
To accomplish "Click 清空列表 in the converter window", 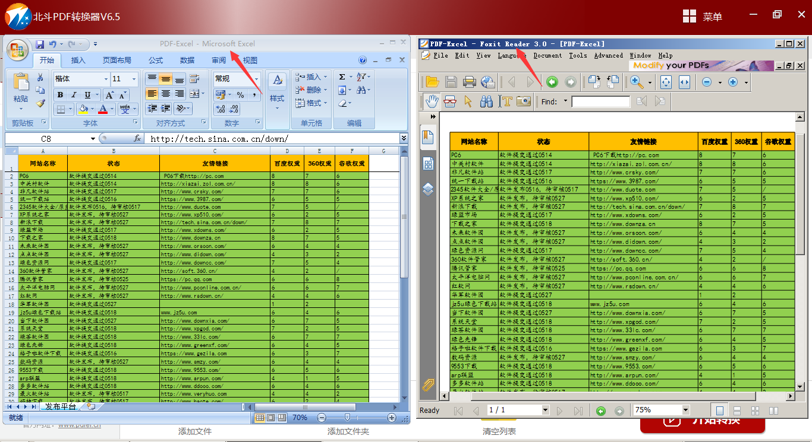I will tap(499, 431).
